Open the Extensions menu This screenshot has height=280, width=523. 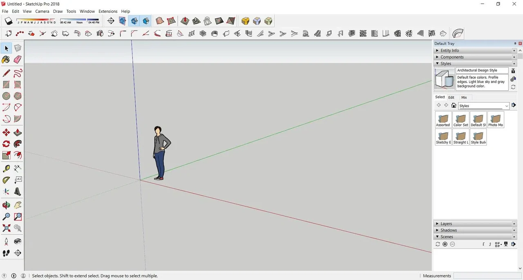(108, 11)
